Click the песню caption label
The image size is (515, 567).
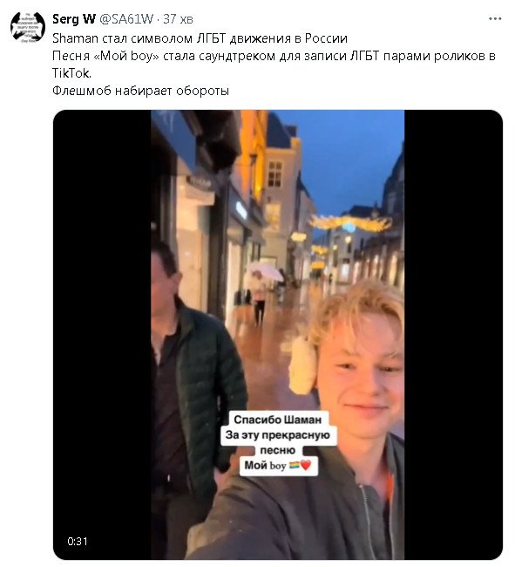[x=278, y=450]
